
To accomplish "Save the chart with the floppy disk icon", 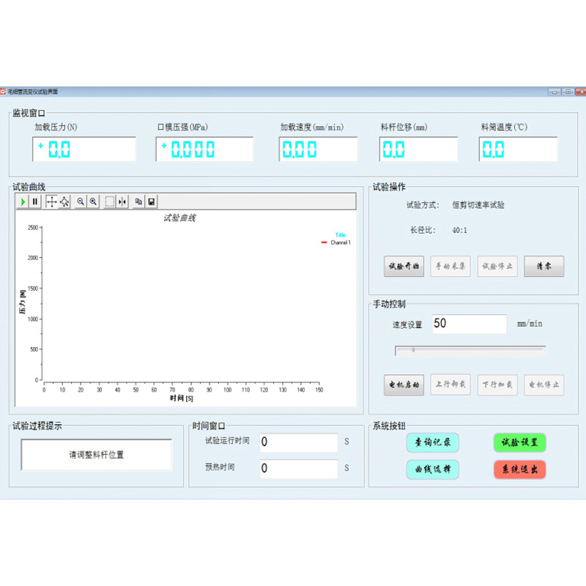I will (152, 202).
